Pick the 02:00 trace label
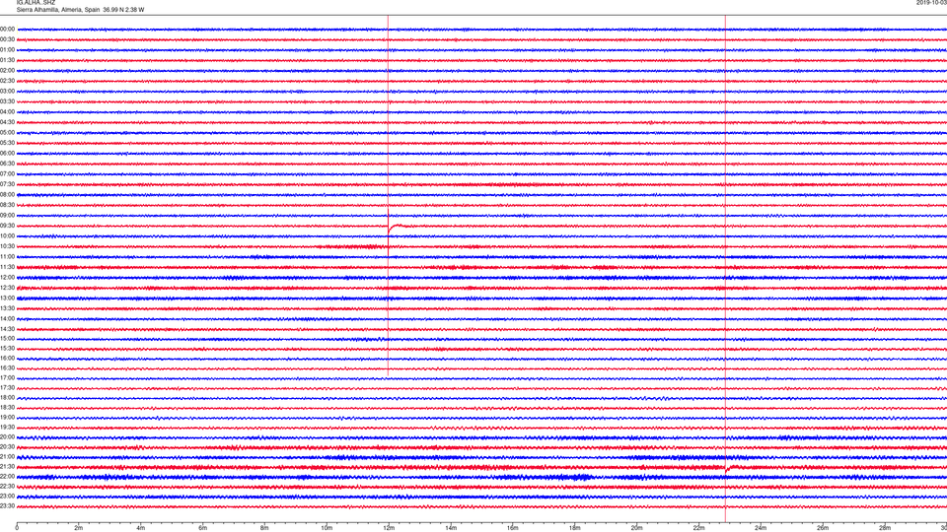This screenshot has height=532, width=947. 7,71
